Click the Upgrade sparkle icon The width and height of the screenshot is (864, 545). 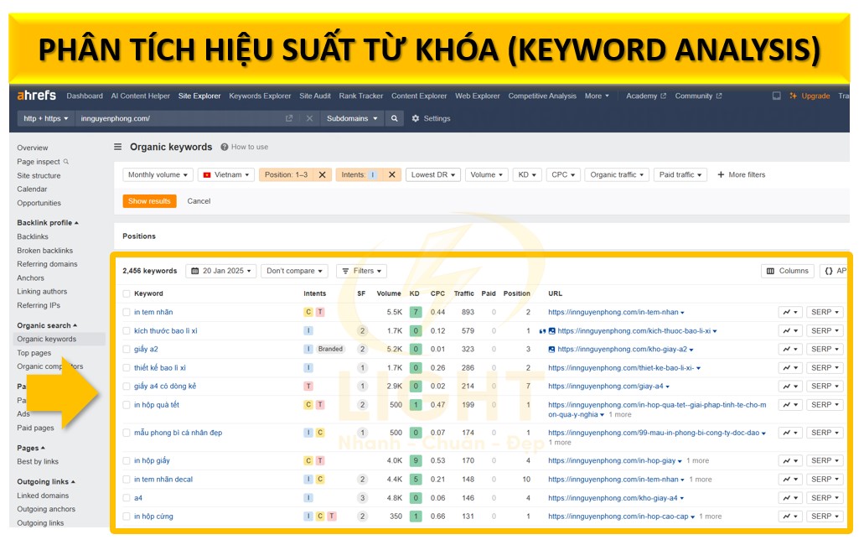pos(793,96)
